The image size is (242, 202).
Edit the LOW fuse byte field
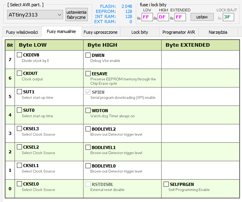point(147,17)
